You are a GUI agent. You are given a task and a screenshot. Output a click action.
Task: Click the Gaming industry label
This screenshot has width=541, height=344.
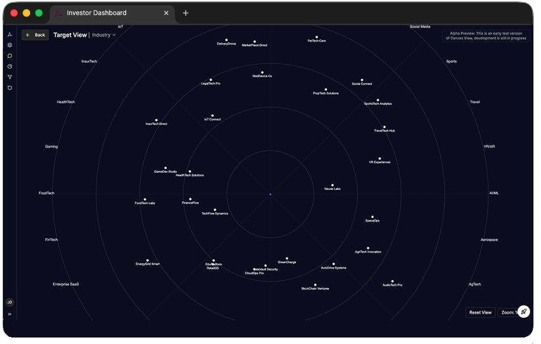coord(51,147)
